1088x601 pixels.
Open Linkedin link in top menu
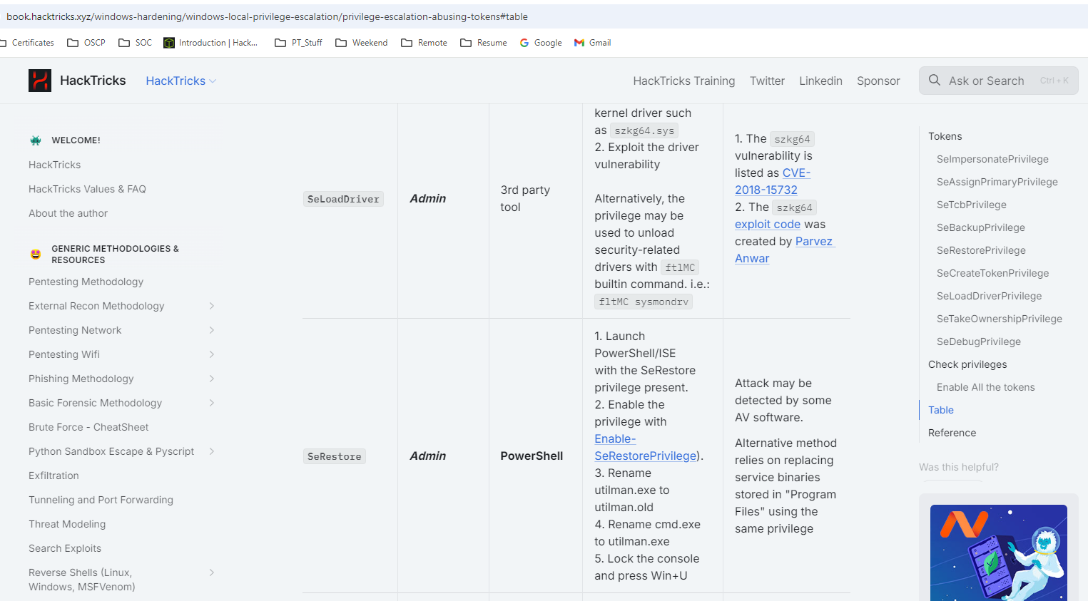pos(820,81)
